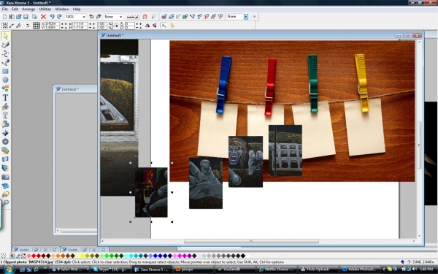Open the Window menu
Screen dimensions: 438x274
62,9
